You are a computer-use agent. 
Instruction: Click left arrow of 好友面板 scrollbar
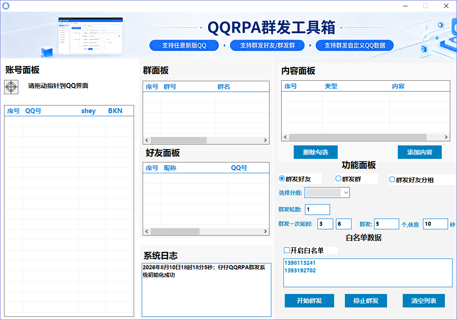tap(147, 231)
